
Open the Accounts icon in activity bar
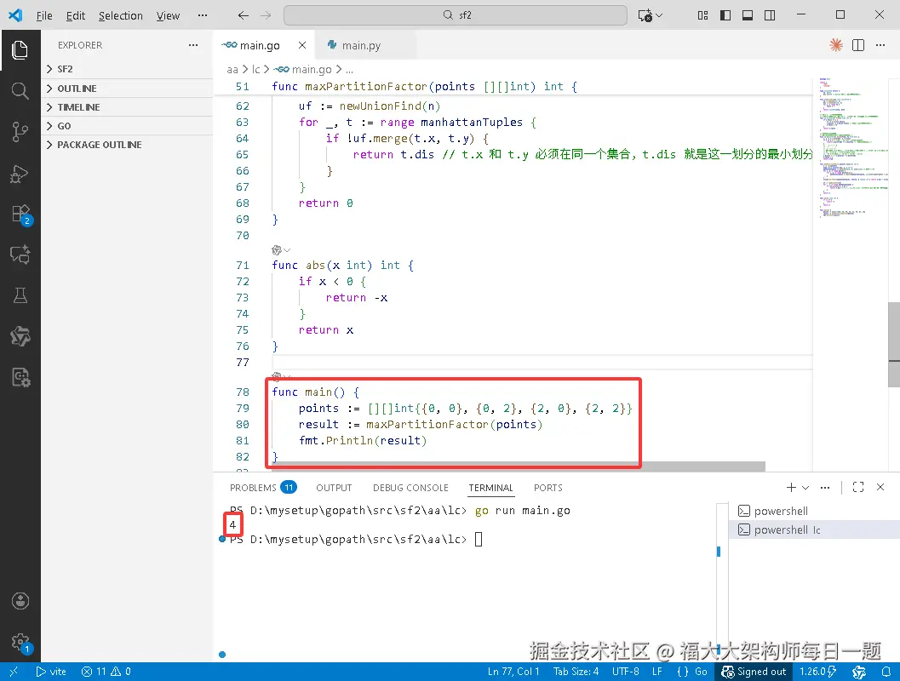[20, 601]
